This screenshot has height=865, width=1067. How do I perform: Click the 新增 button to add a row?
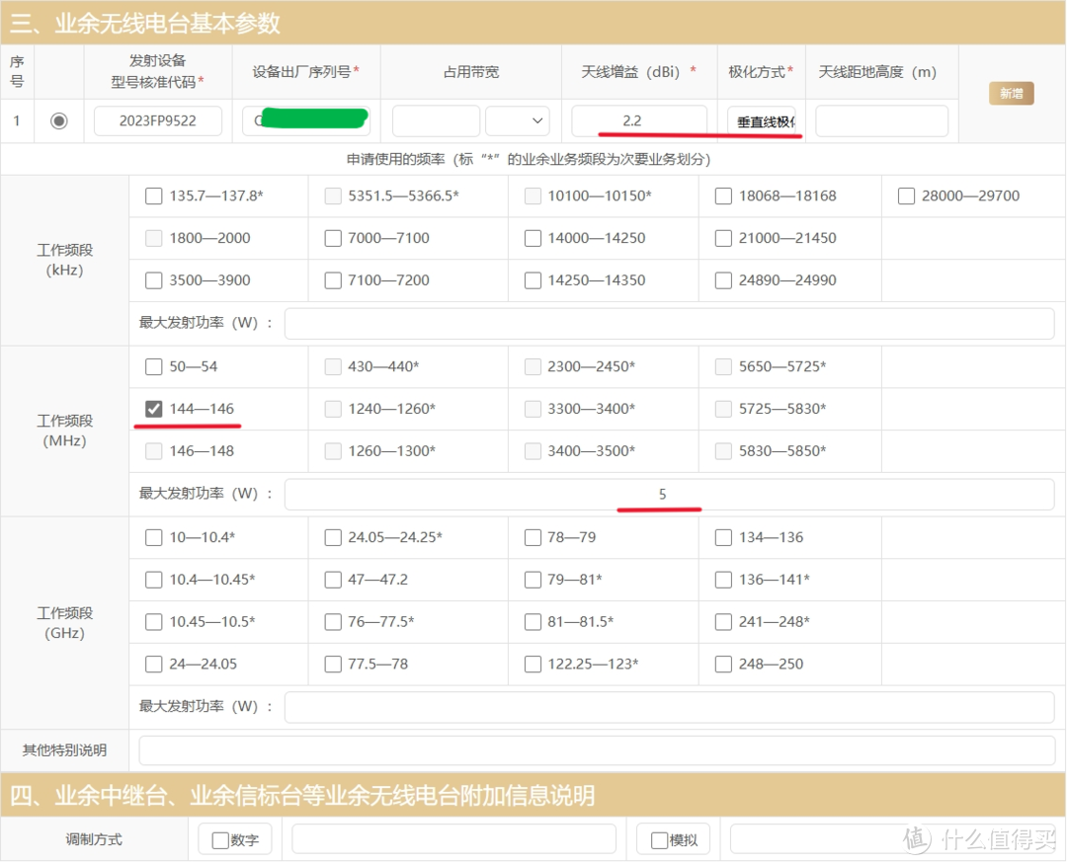click(1011, 92)
